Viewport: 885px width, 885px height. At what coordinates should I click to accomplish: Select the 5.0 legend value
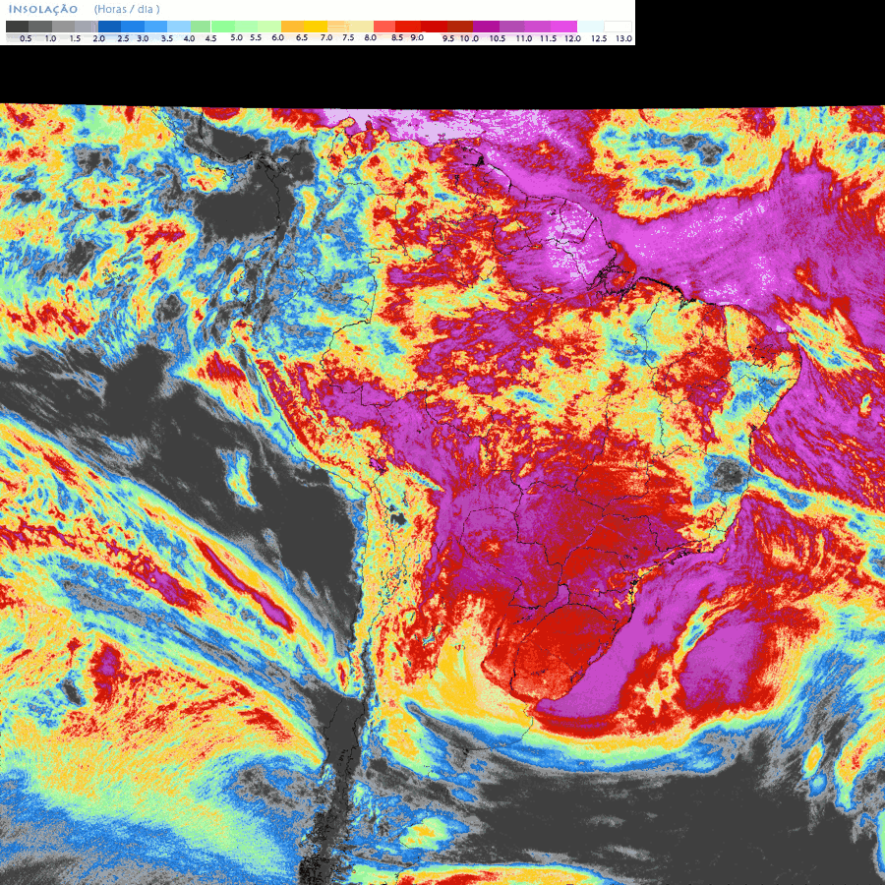(x=236, y=37)
